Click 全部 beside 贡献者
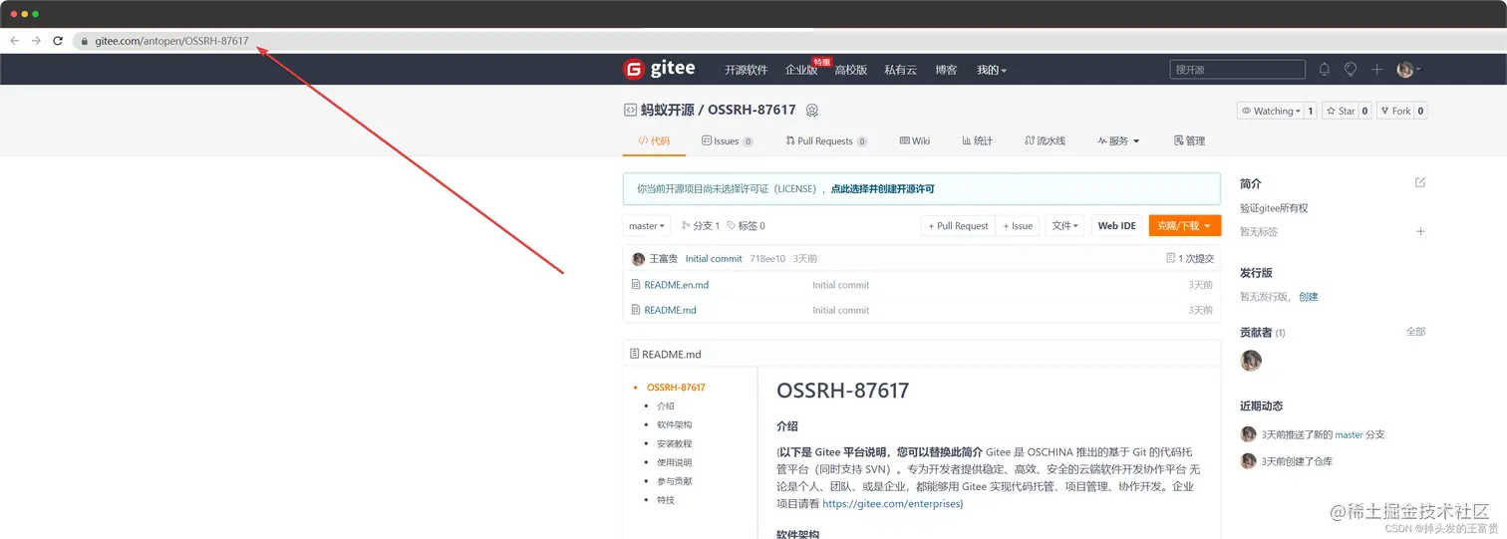The width and height of the screenshot is (1507, 539). coord(1415,332)
